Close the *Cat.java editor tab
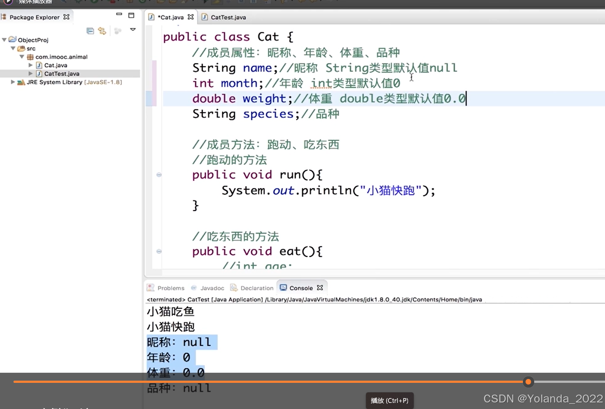605x409 pixels. (x=190, y=17)
